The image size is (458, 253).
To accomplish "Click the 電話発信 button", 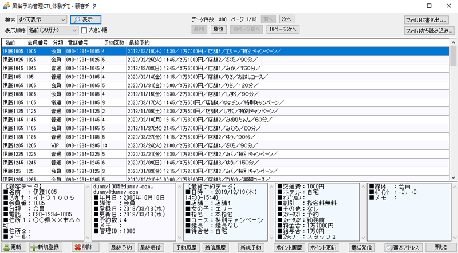I will 361,247.
